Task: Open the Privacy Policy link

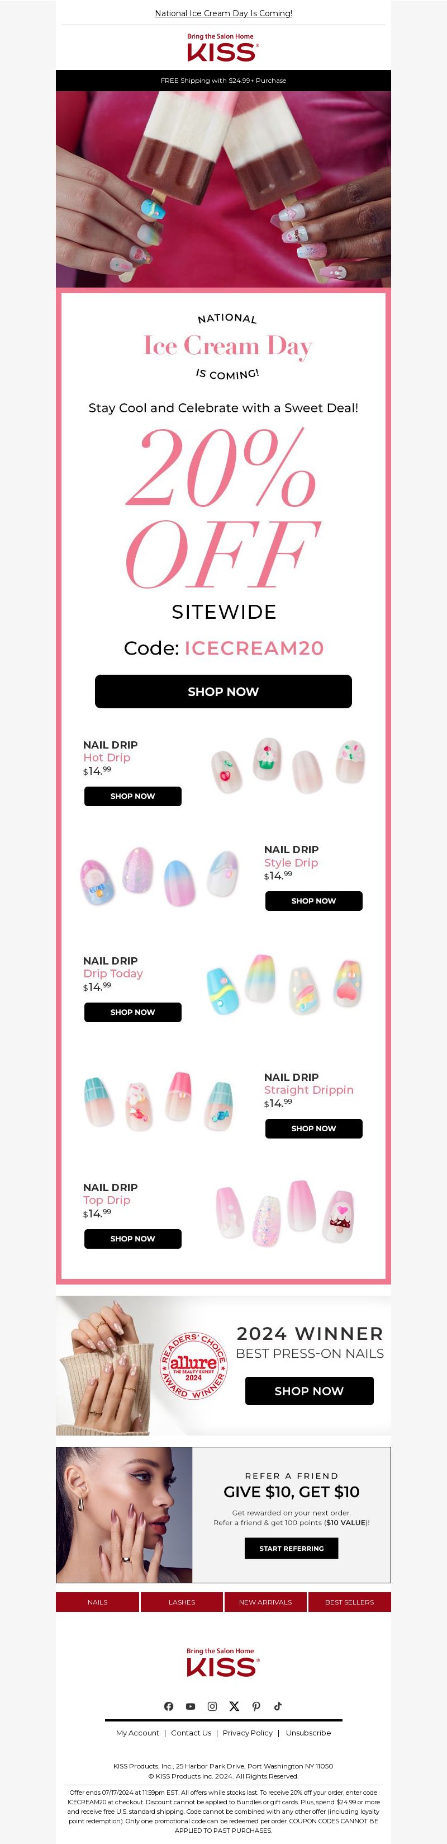Action: coord(248,1732)
